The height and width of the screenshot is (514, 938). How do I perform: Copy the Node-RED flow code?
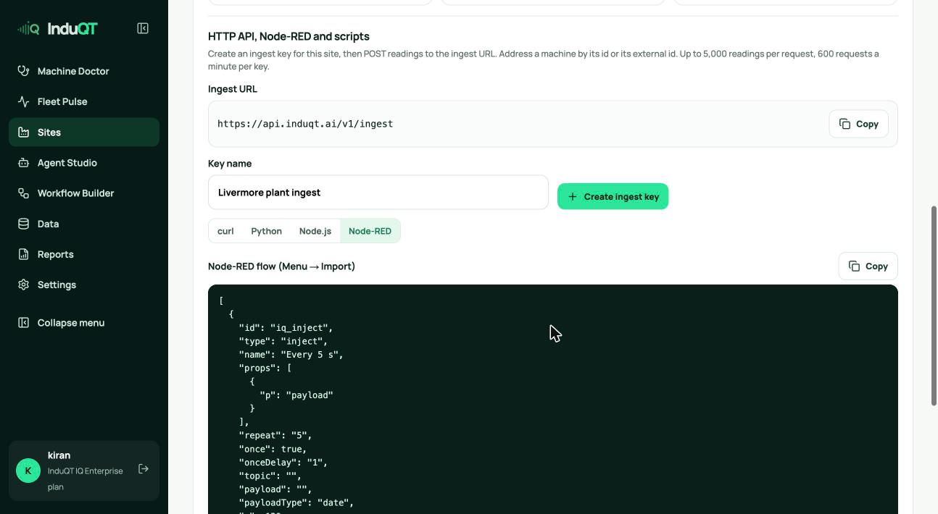(x=868, y=266)
